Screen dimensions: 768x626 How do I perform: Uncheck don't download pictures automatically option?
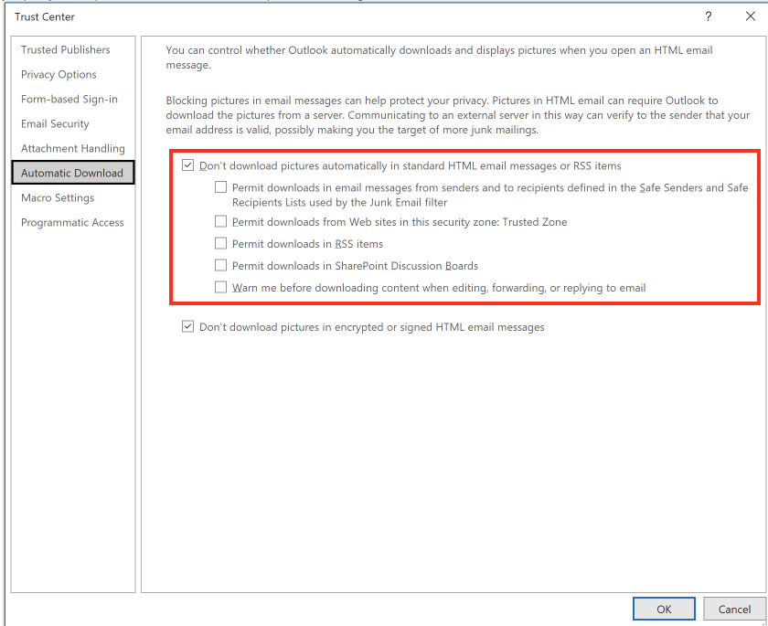tap(188, 165)
